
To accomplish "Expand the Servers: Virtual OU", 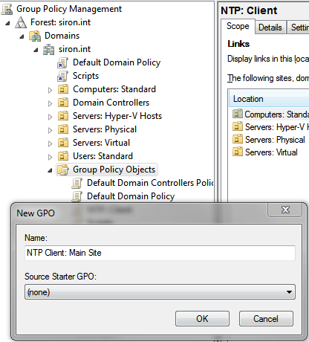I will [50, 143].
